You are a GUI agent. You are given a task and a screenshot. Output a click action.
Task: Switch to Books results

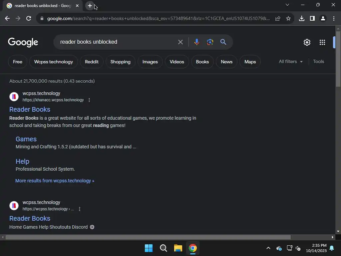pyautogui.click(x=202, y=62)
